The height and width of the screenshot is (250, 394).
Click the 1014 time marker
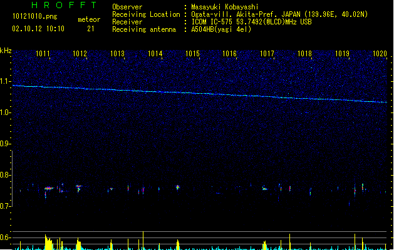pos(155,54)
